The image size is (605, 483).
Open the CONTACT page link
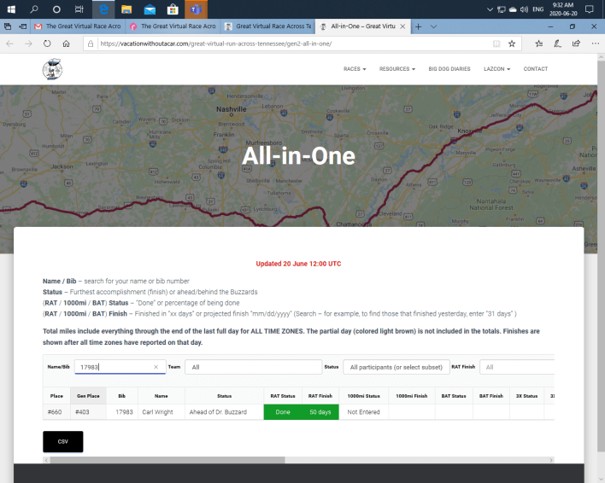click(535, 69)
